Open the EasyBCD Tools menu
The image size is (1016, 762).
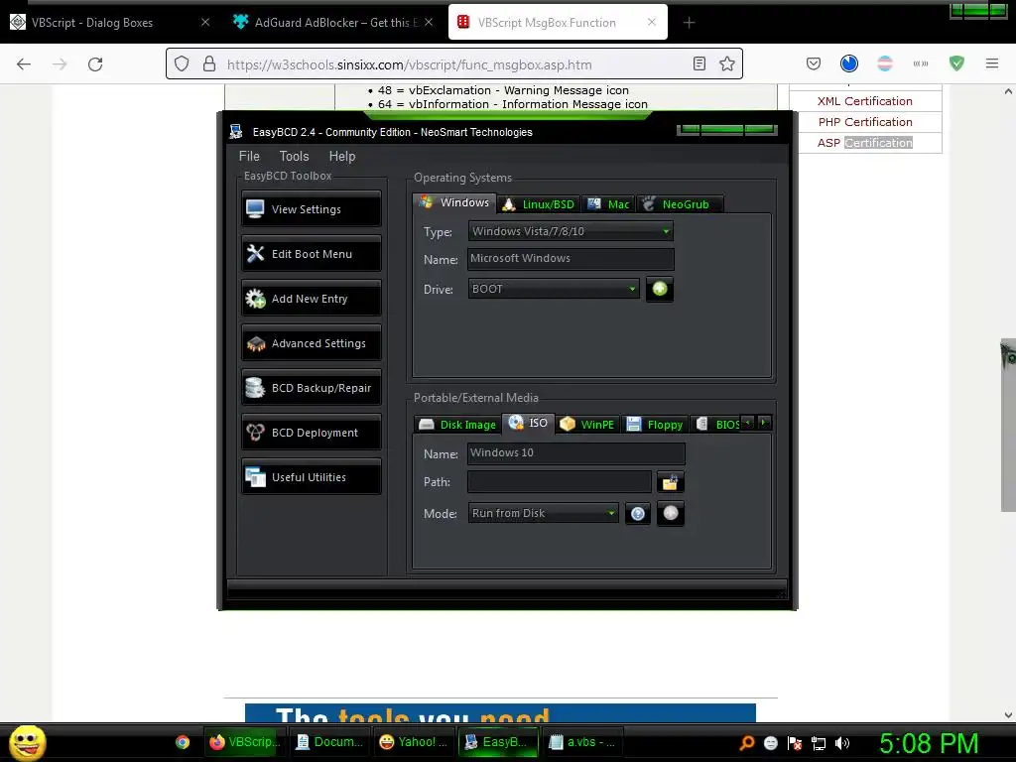coord(294,156)
